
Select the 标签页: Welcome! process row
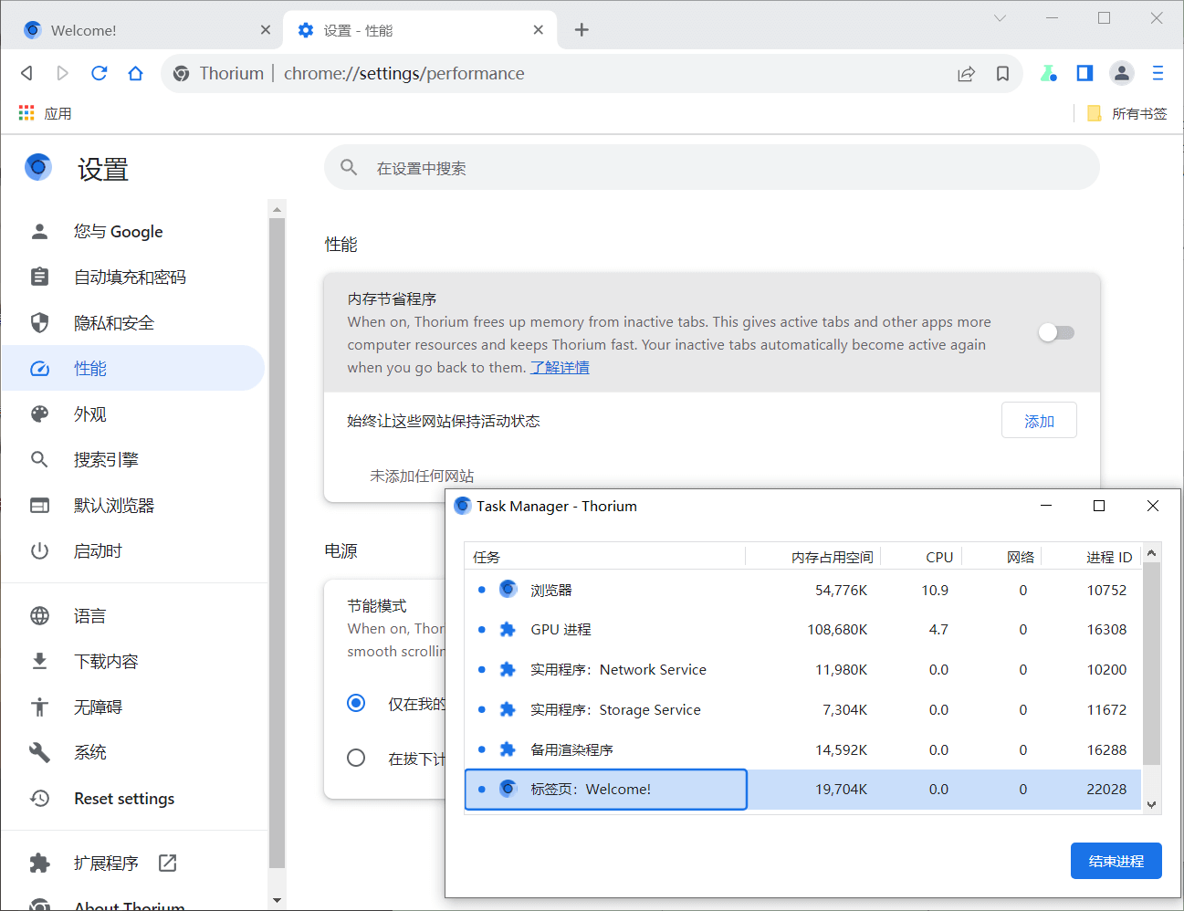click(x=803, y=790)
